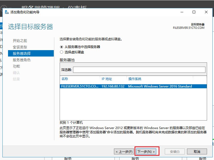Click the wizard icon in the dialog title bar

click(x=6, y=12)
